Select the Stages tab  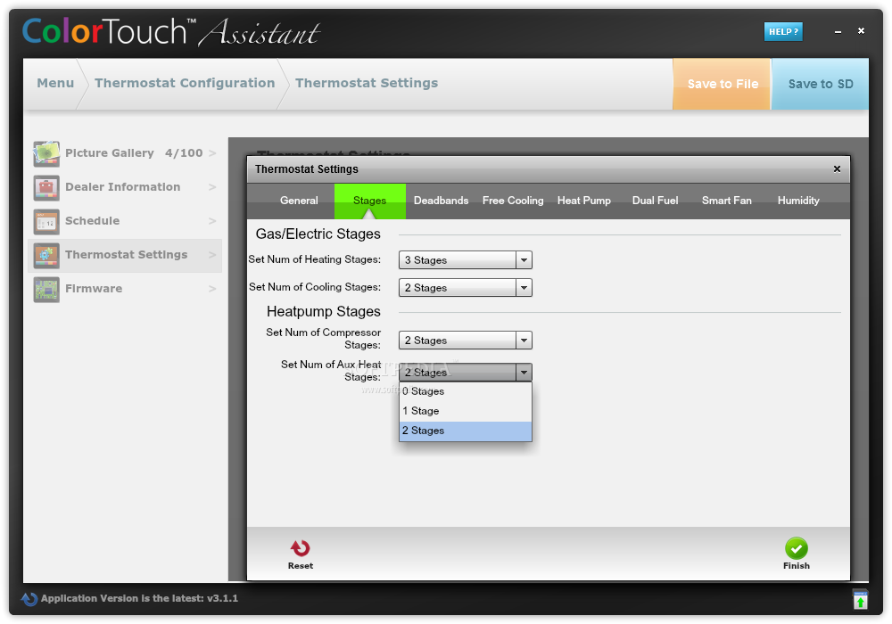(x=370, y=201)
